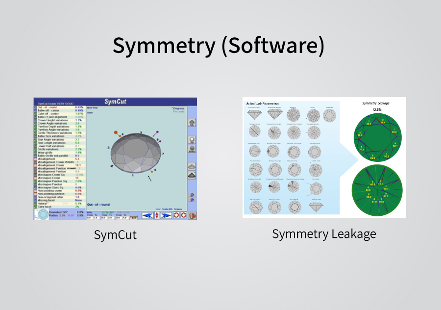Viewport: 441px width, 310px height.
Task: Click the lower magnifier zoom icon
Action: pyautogui.click(x=192, y=200)
